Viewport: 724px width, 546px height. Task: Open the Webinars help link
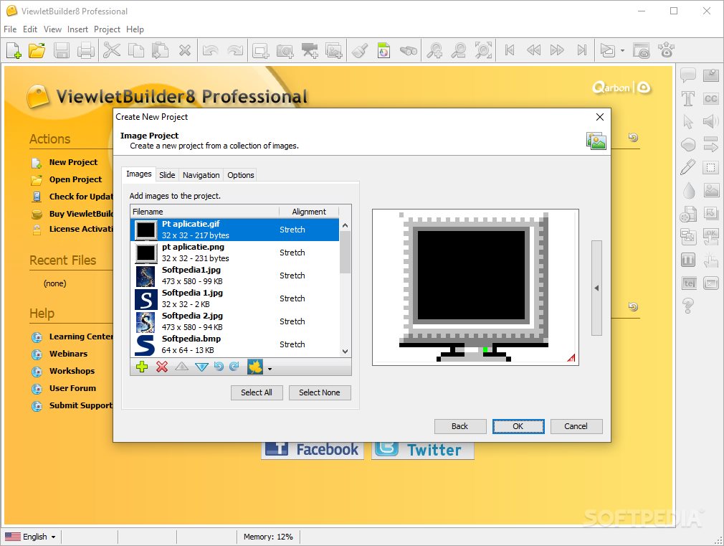[x=68, y=354]
